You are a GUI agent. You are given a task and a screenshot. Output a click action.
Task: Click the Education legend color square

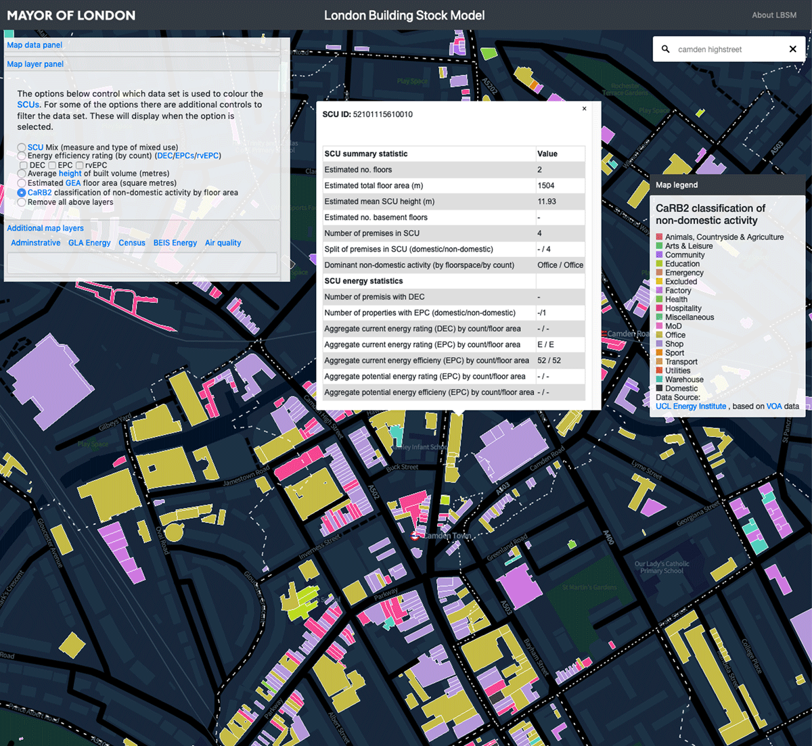pyautogui.click(x=659, y=264)
